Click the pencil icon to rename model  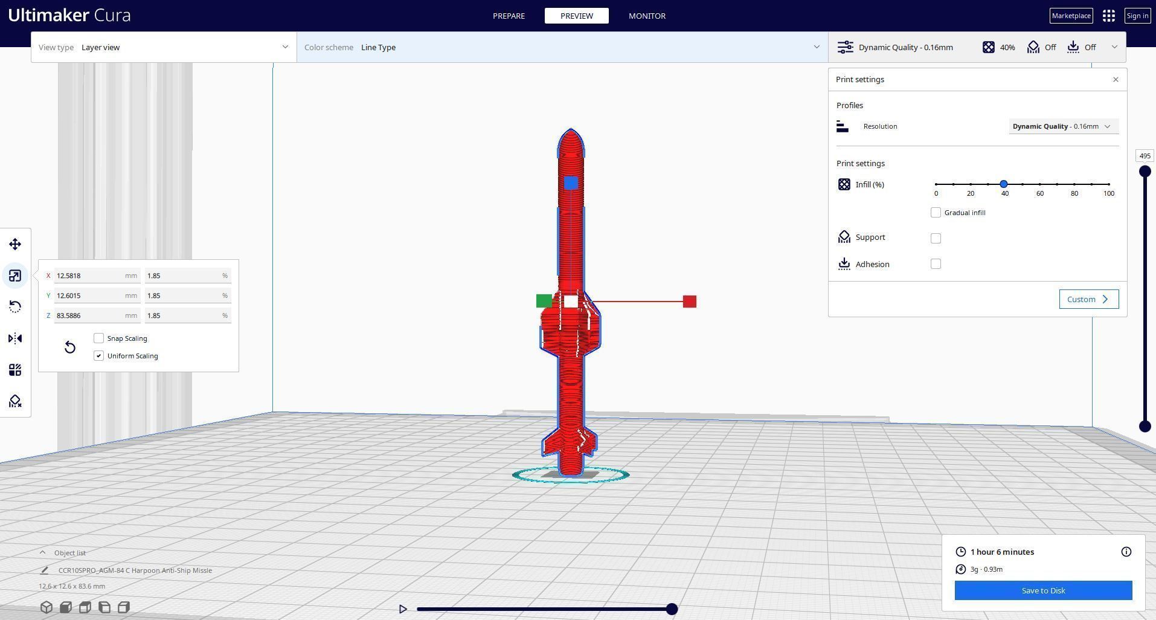coord(44,570)
